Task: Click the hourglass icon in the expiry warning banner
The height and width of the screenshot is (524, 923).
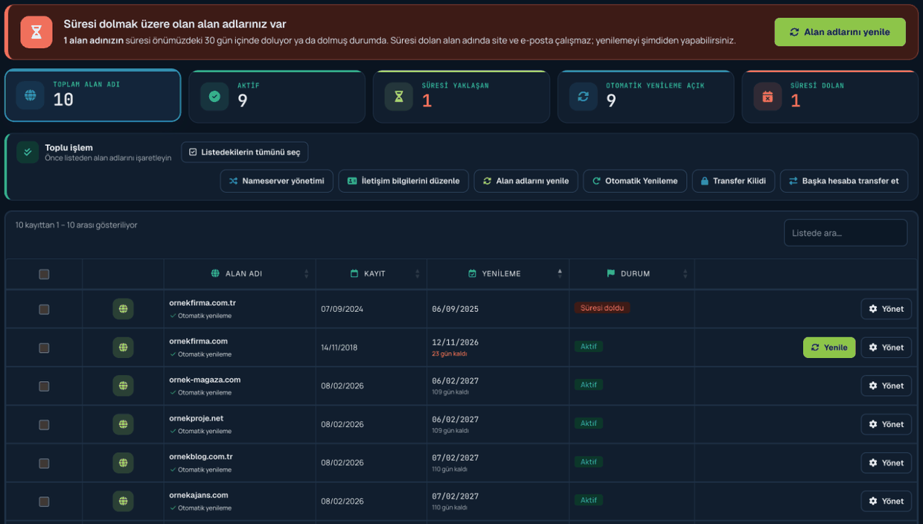Action: 36,32
